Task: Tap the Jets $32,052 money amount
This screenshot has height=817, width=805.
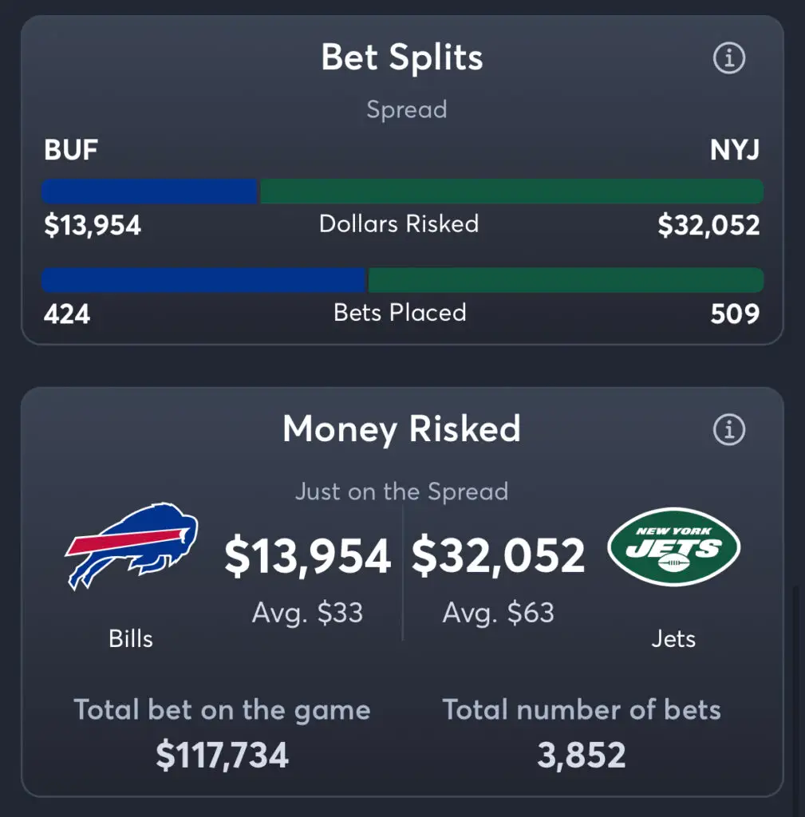Action: (x=498, y=555)
